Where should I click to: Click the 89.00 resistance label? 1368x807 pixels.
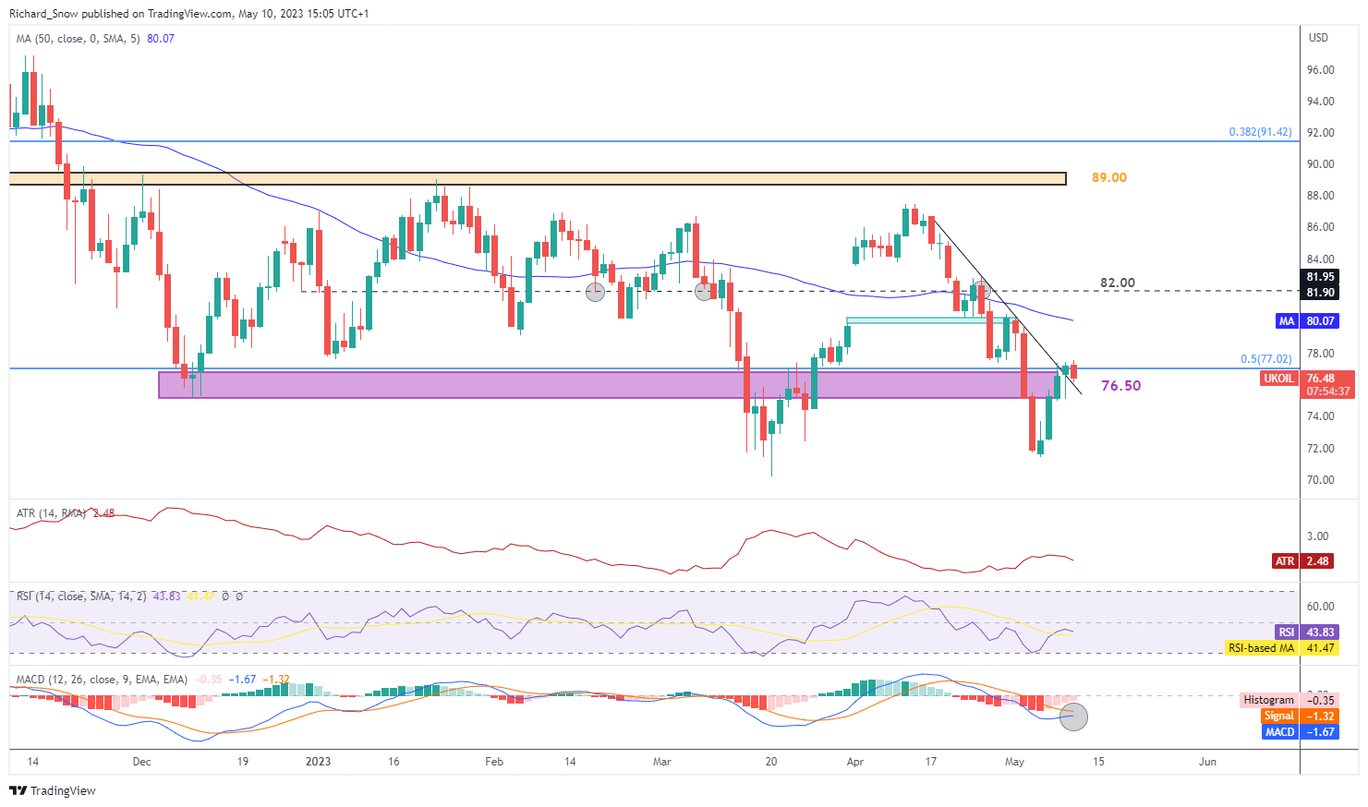[x=1109, y=177]
